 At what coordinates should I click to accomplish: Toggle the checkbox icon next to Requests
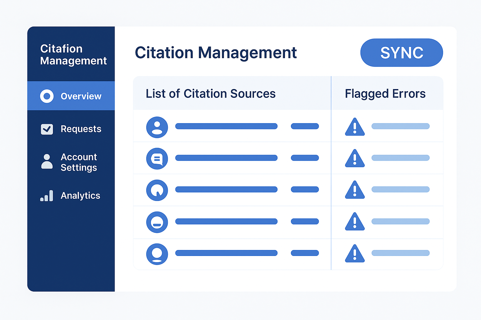[x=47, y=129]
